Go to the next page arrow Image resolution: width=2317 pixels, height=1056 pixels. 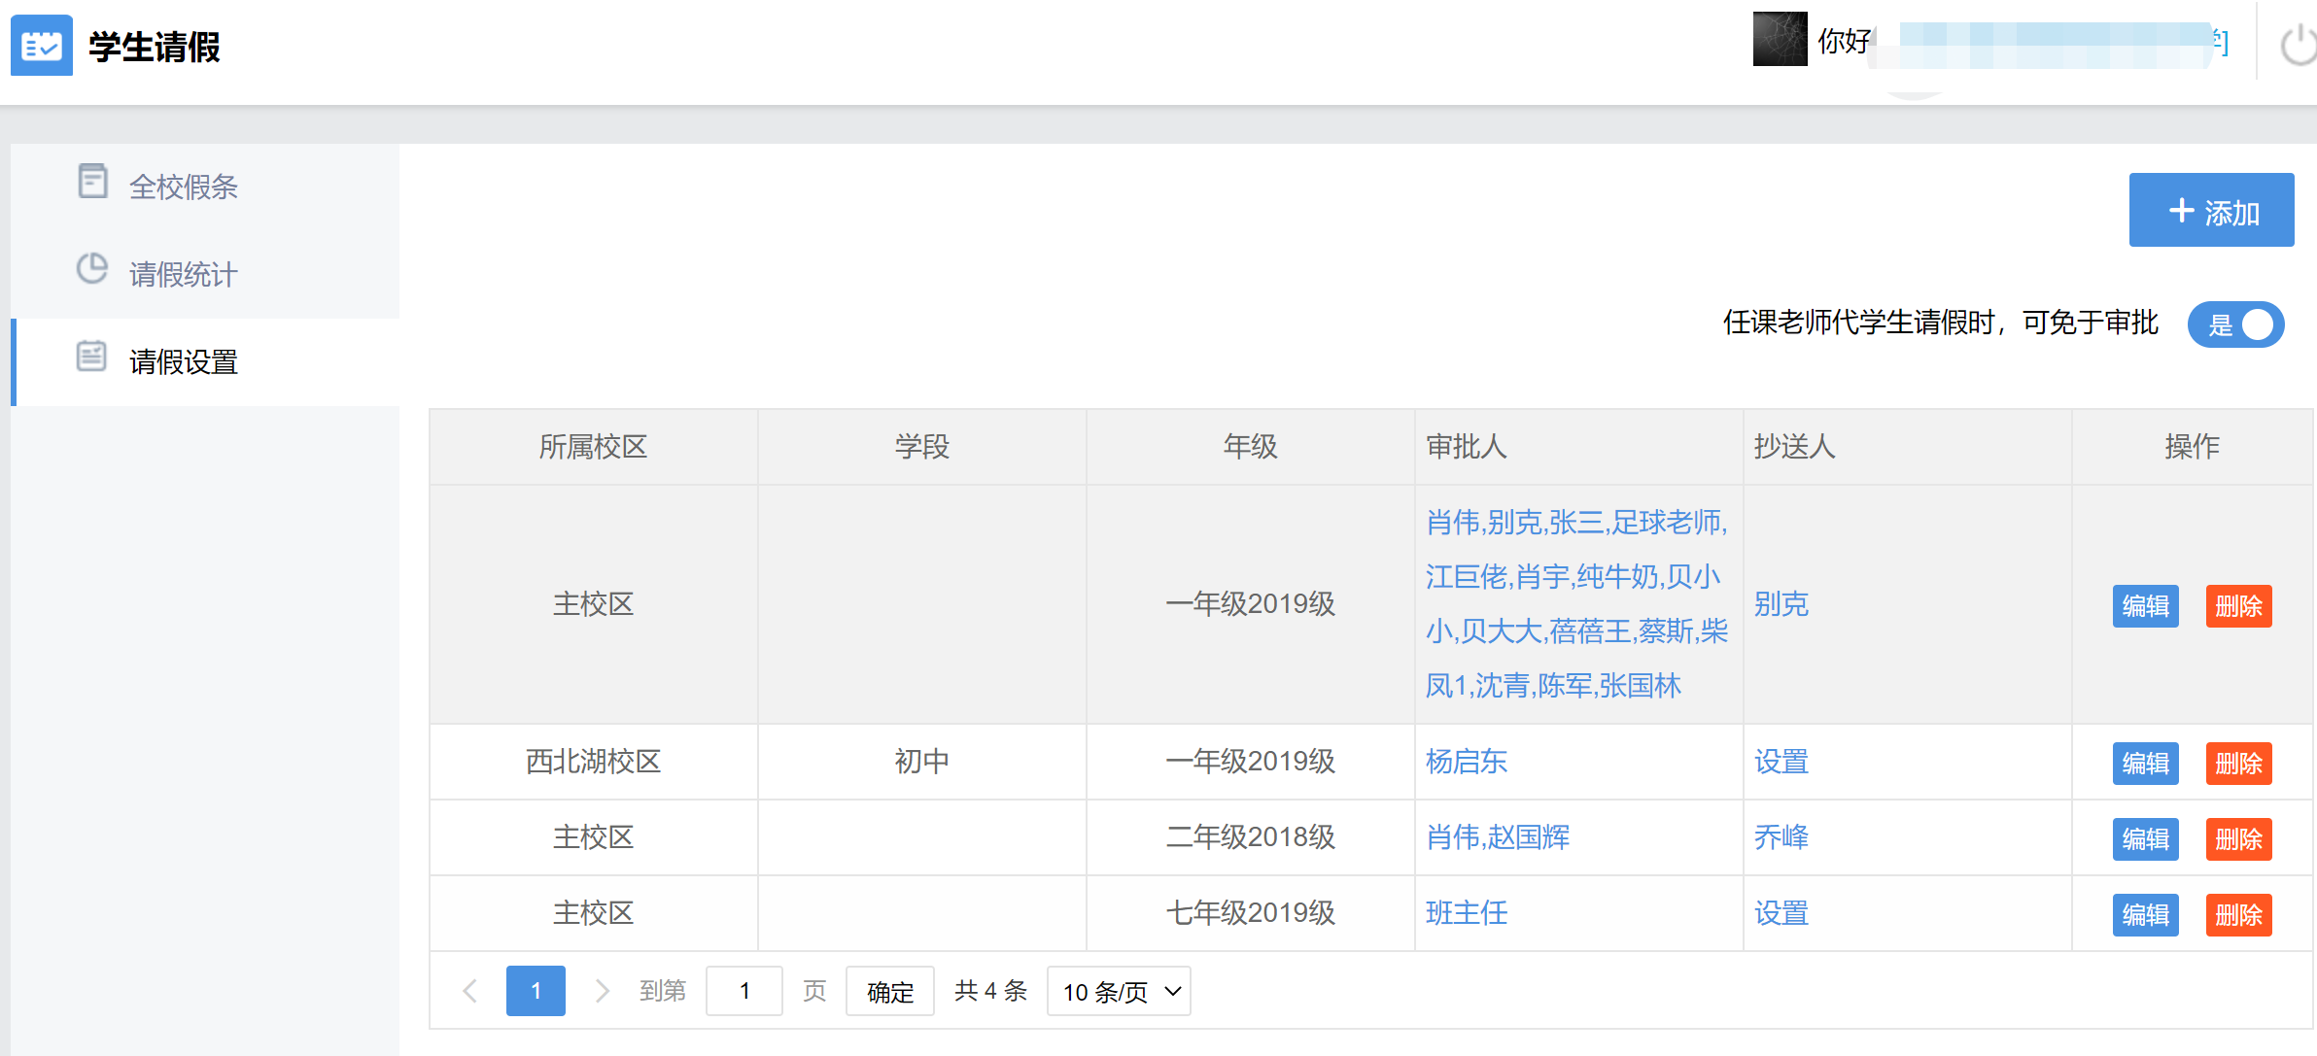[602, 991]
